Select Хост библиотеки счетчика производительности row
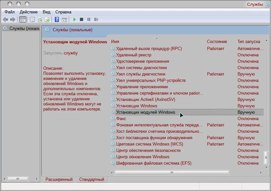271x191 pixels. pos(187,131)
